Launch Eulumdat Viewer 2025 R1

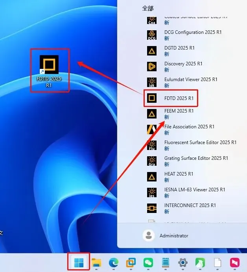coord(191,80)
